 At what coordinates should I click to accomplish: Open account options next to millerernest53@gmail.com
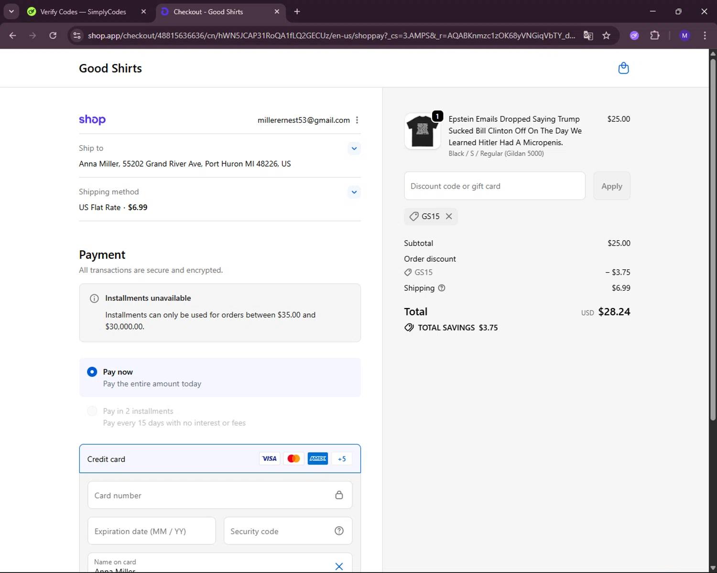pos(357,120)
